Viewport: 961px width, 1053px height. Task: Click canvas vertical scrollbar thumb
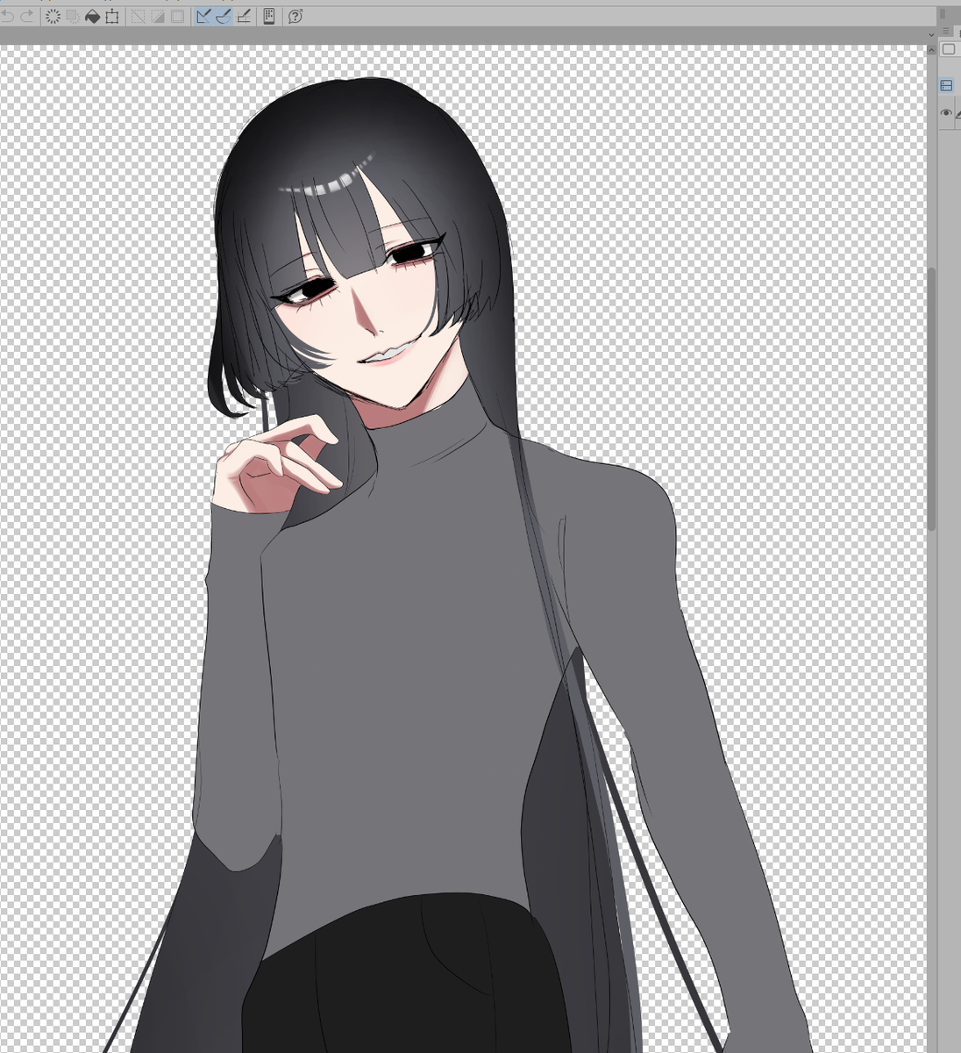tap(931, 399)
